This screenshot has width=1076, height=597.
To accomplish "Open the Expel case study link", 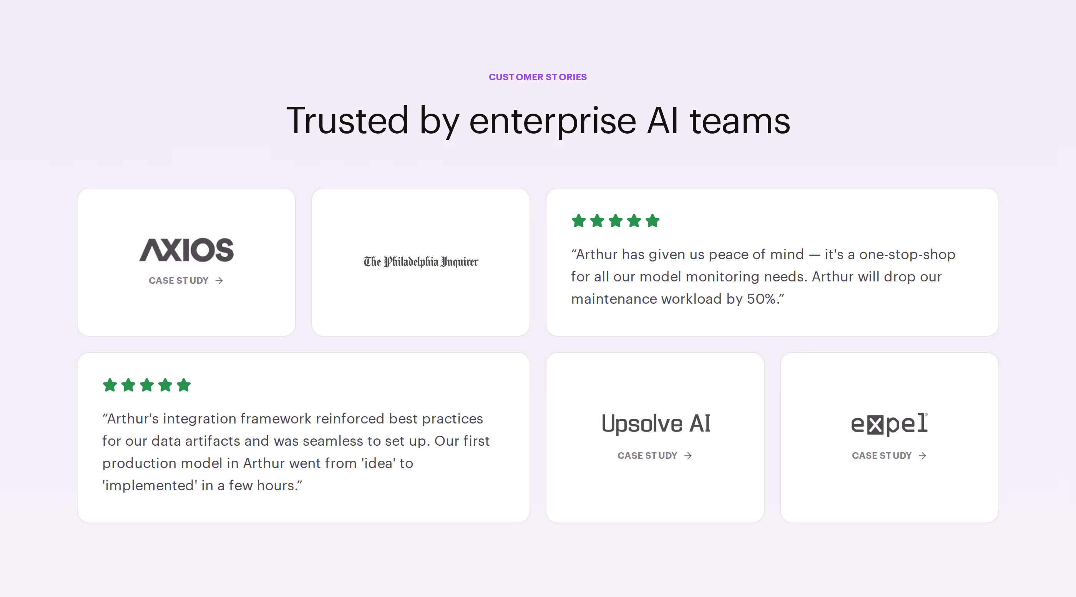I will 889,456.
